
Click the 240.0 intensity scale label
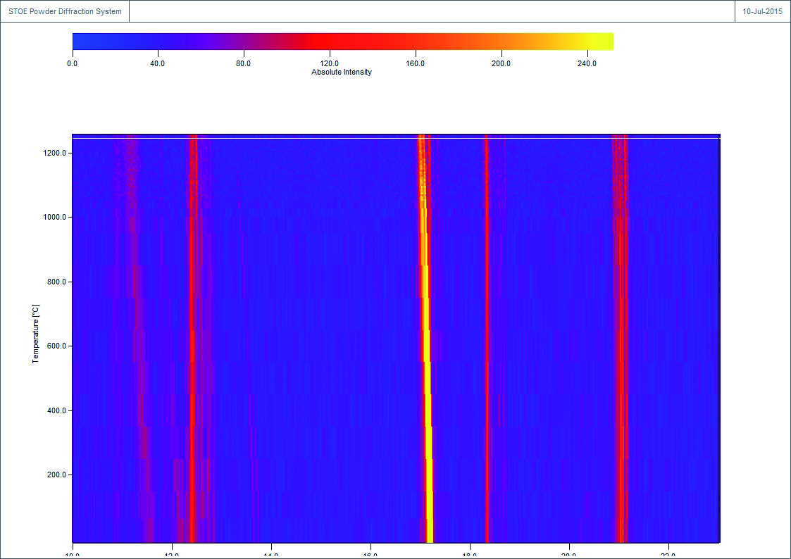[x=587, y=63]
